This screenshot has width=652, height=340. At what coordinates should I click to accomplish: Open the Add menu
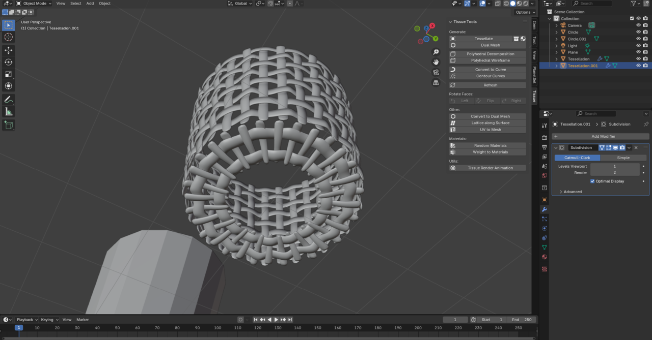[x=90, y=4]
